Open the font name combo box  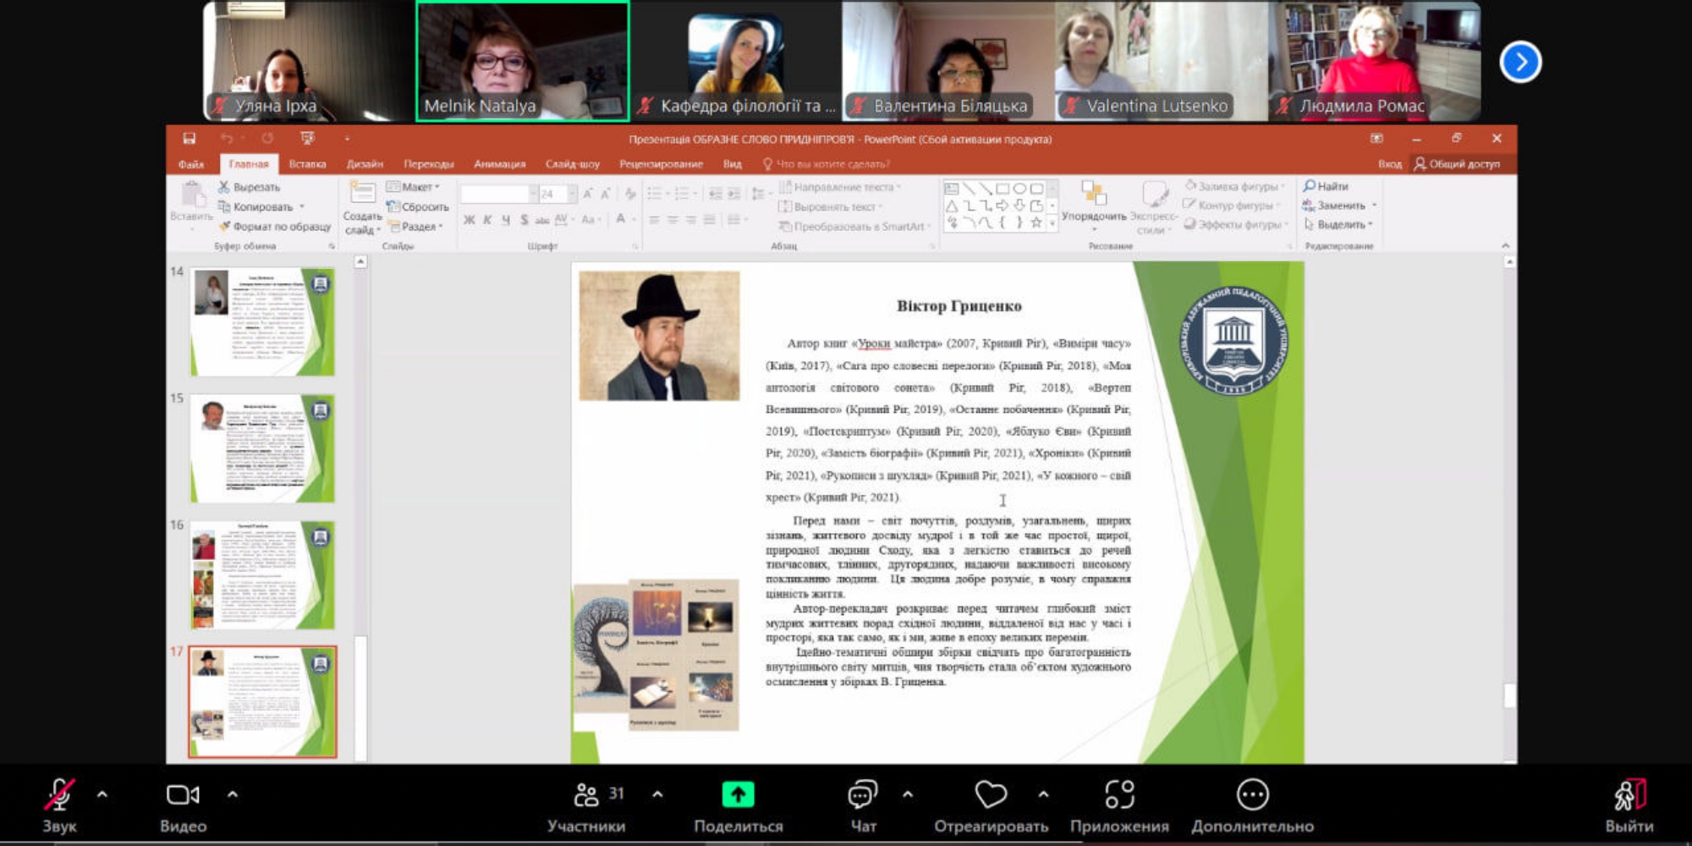[x=499, y=194]
